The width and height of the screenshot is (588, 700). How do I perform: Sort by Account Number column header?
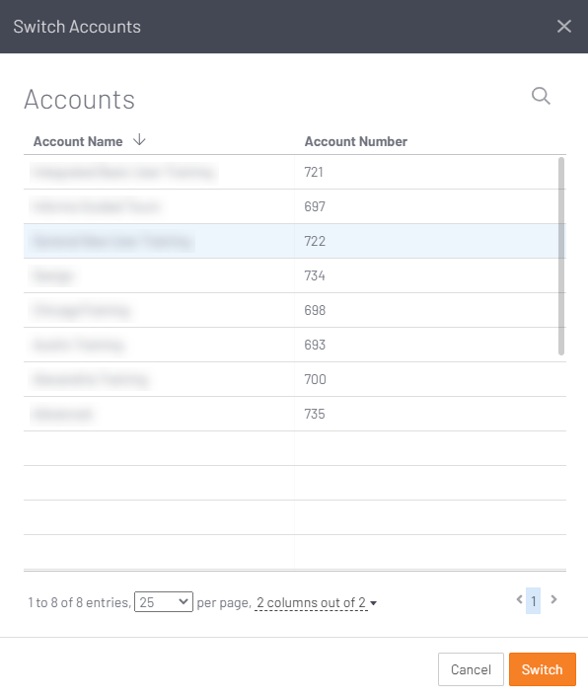click(x=355, y=141)
